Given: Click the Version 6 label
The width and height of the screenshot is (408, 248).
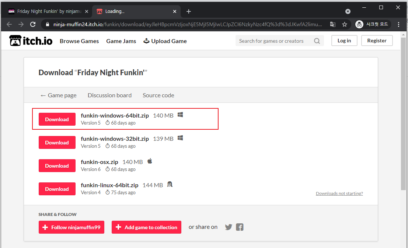Looking at the screenshot, I should (x=91, y=170).
